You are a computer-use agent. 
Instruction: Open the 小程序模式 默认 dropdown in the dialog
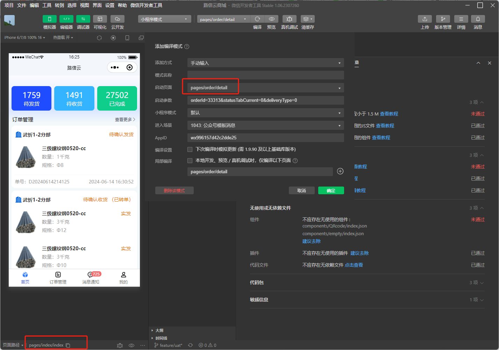click(266, 113)
